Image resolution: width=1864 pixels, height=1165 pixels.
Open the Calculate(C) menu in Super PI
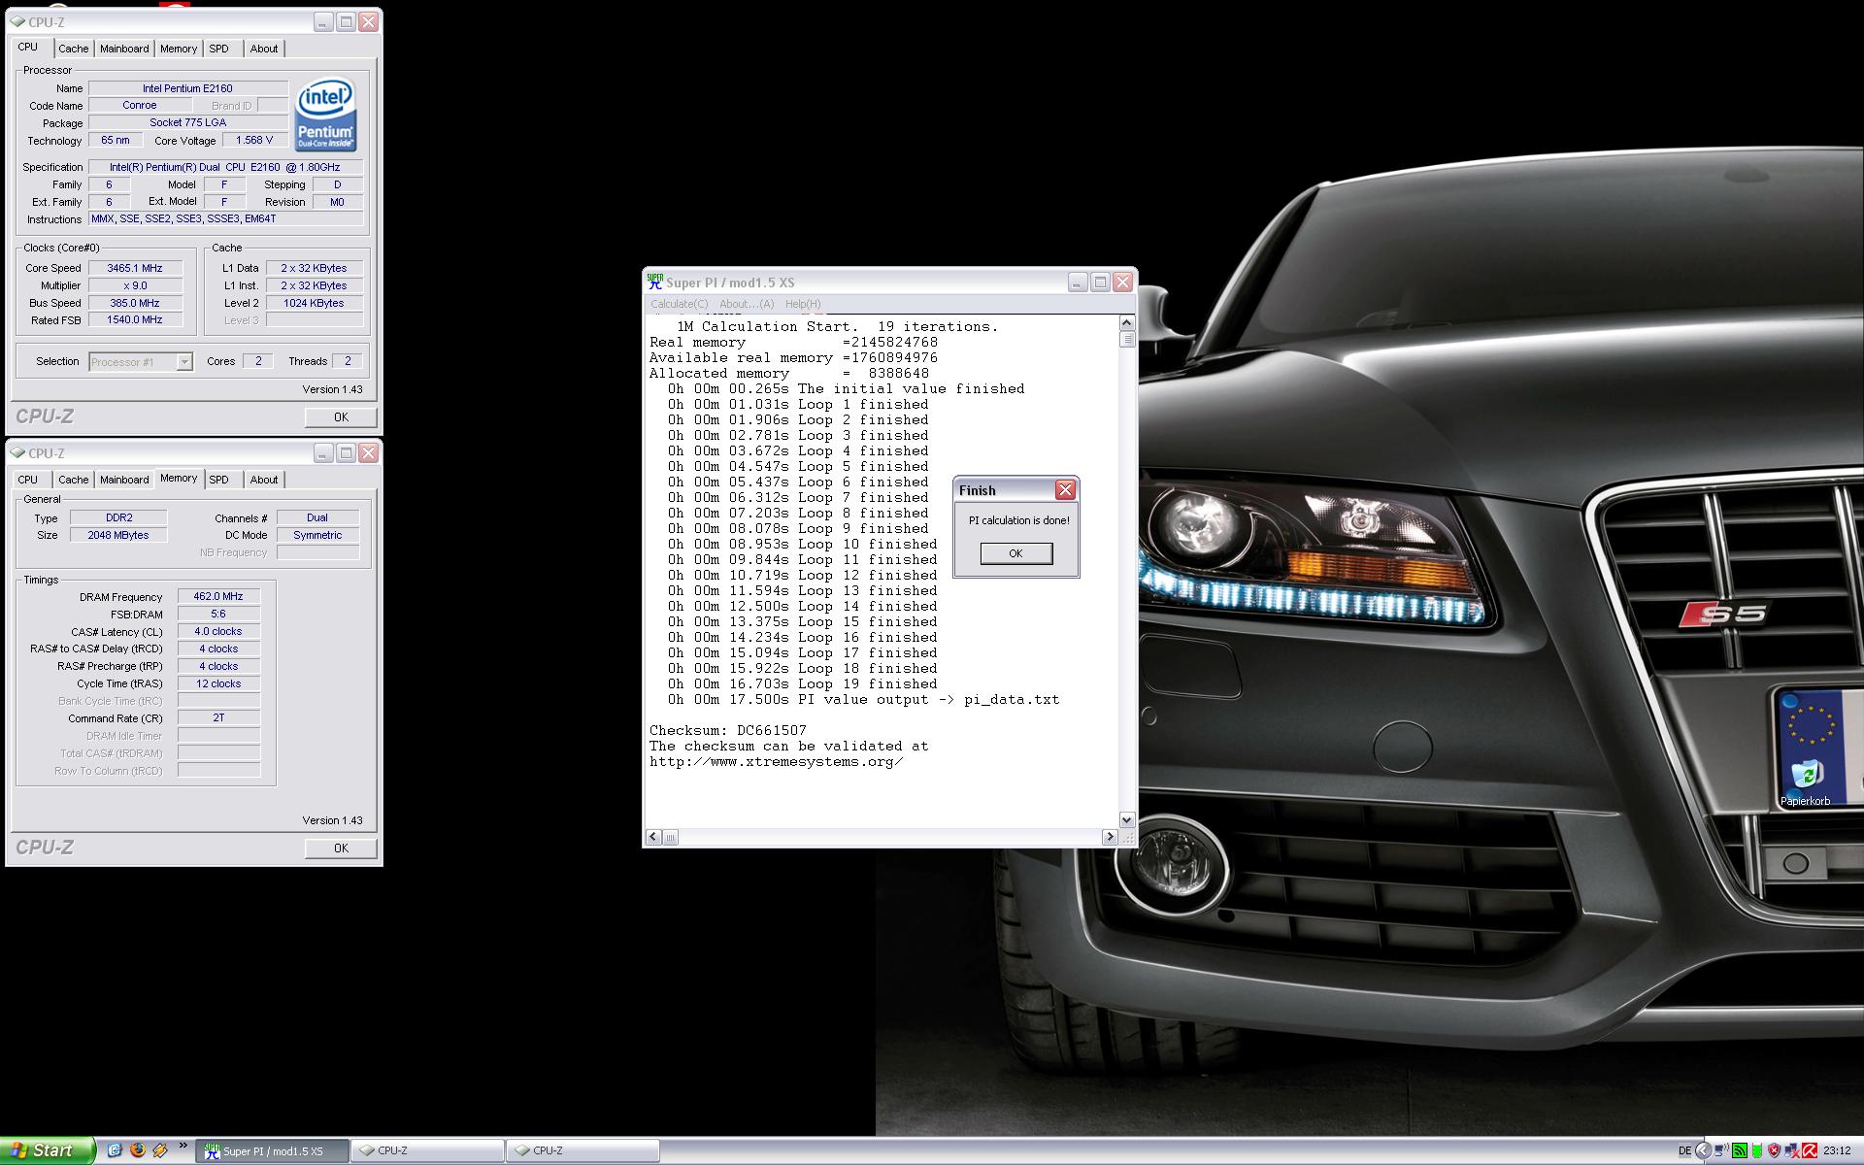[679, 304]
